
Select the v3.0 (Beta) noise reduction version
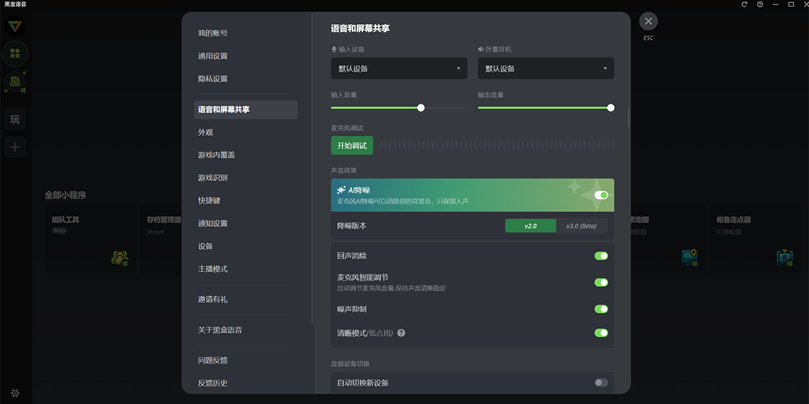(x=581, y=226)
